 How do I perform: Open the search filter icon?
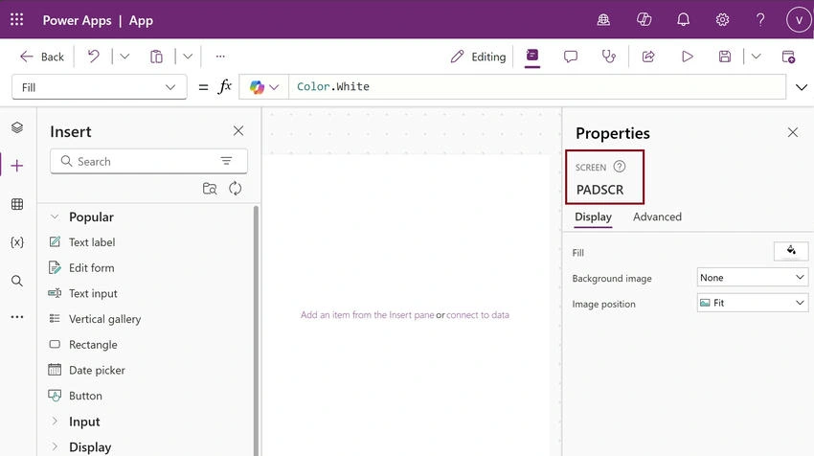coord(226,161)
